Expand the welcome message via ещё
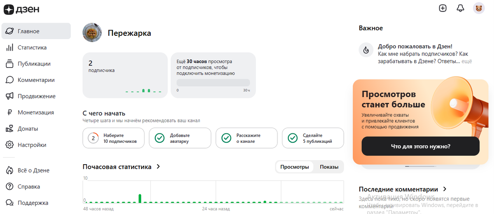 pyautogui.click(x=466, y=61)
